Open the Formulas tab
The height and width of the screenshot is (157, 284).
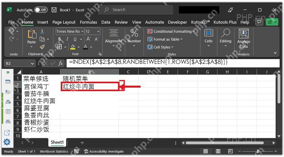(89, 22)
